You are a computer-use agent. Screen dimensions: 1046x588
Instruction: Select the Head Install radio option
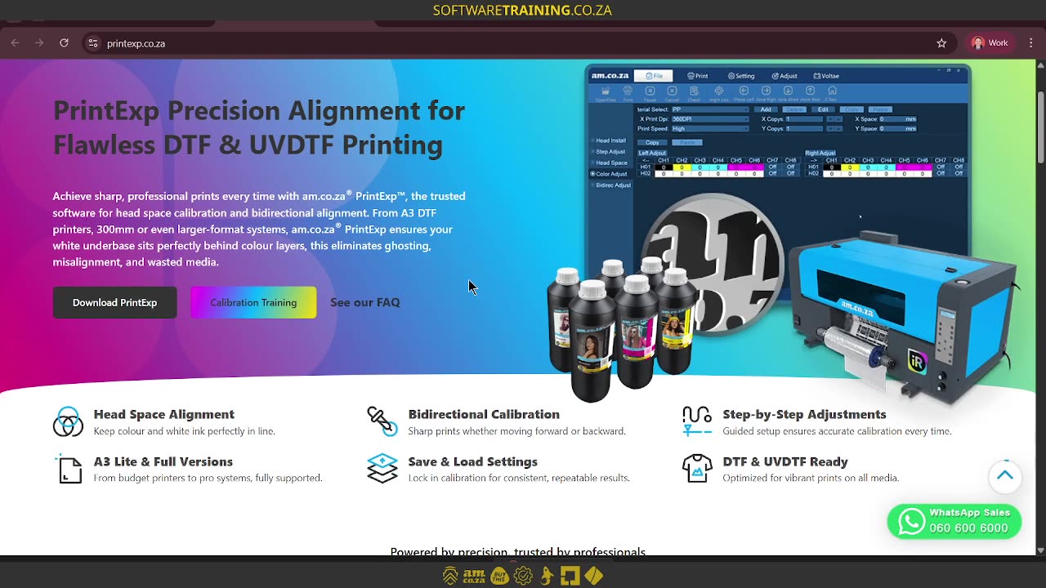point(610,140)
